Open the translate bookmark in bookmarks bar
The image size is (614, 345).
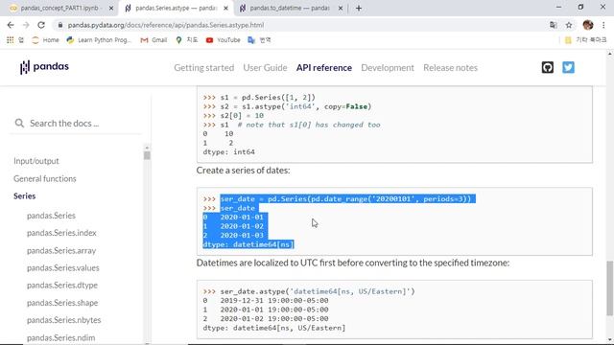click(259, 40)
